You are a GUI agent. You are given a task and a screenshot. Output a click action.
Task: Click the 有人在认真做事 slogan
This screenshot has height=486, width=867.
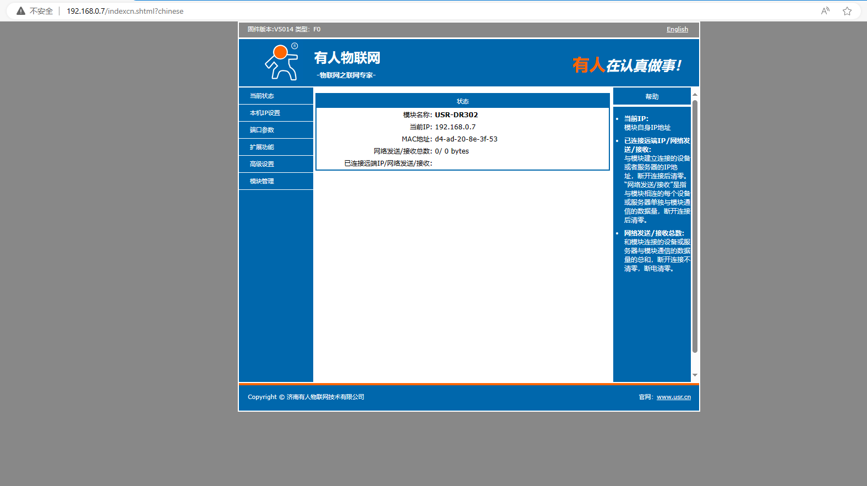[x=627, y=65]
